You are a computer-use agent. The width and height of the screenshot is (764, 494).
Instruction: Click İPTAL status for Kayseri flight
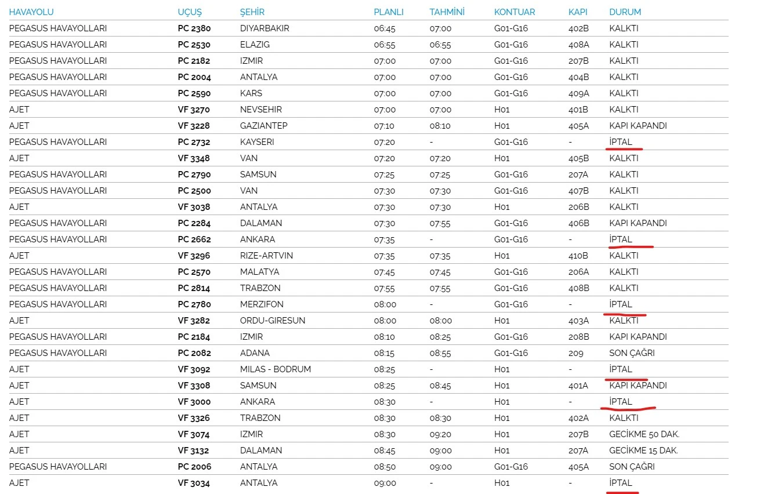coord(620,141)
